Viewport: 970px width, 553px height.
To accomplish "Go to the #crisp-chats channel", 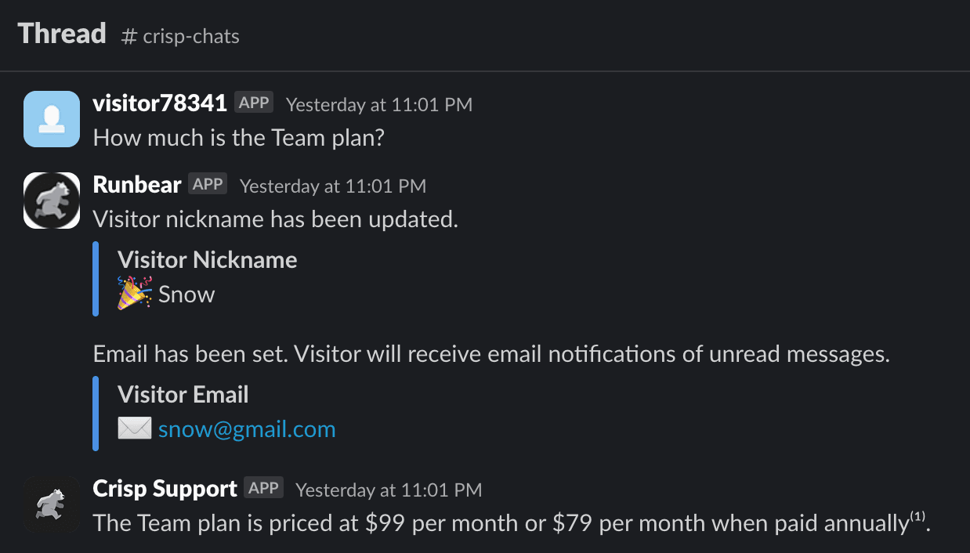I will pos(181,35).
